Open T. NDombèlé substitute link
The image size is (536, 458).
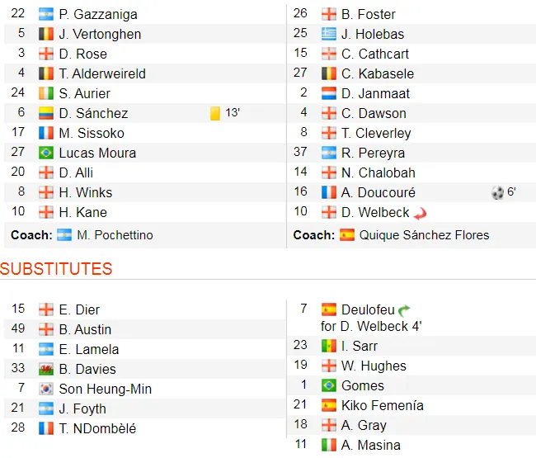click(x=98, y=428)
